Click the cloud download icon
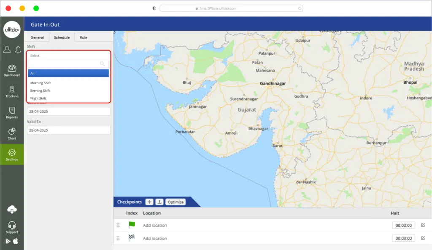Image resolution: width=432 pixels, height=250 pixels. click(12, 209)
